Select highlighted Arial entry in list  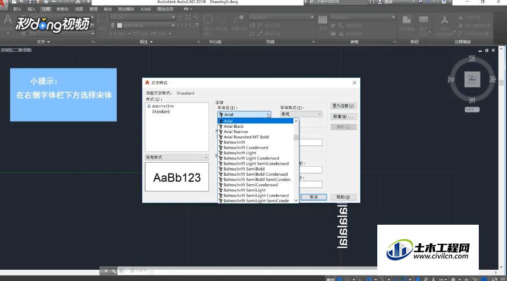[x=255, y=121]
